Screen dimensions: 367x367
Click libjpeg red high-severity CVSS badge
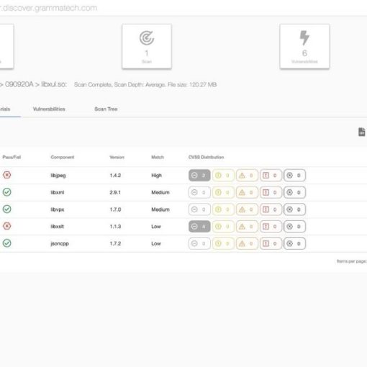271,176
